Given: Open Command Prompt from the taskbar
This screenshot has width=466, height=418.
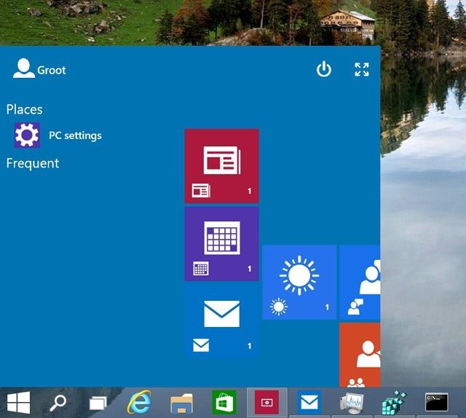Looking at the screenshot, I should coord(437,402).
